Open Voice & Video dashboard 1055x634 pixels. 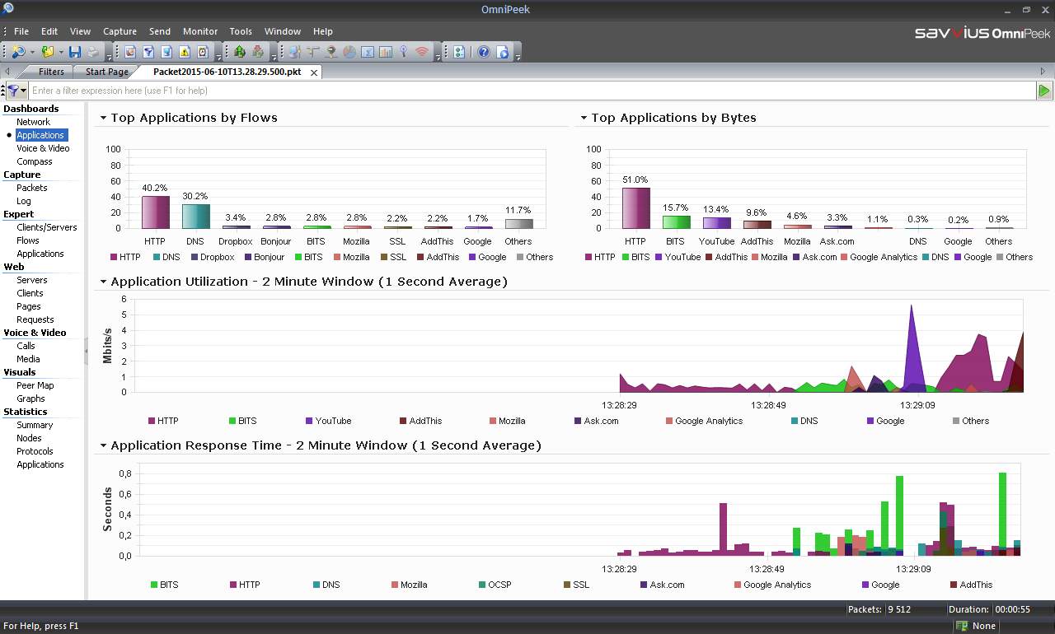[43, 148]
